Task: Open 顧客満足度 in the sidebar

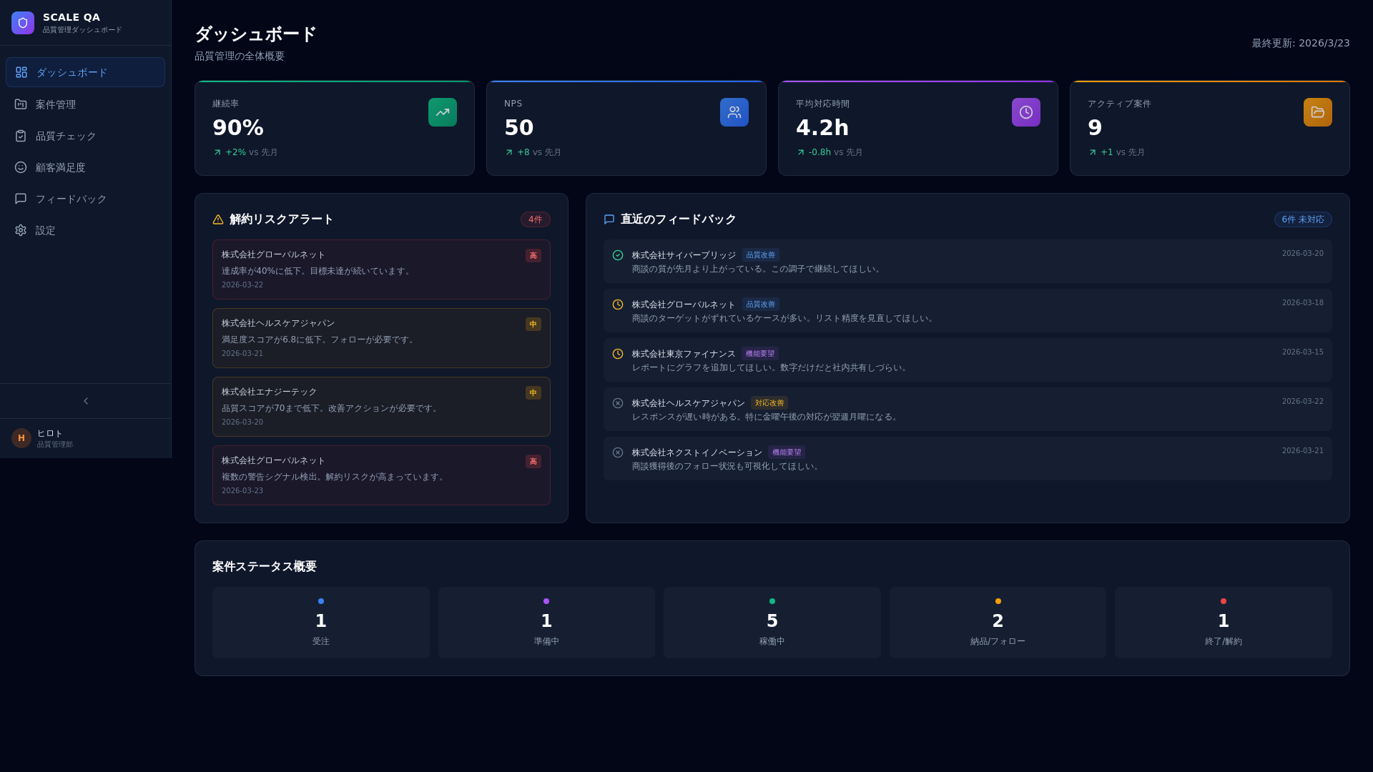Action: 85,167
